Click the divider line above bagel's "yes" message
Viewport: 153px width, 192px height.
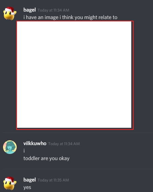tap(78, 169)
